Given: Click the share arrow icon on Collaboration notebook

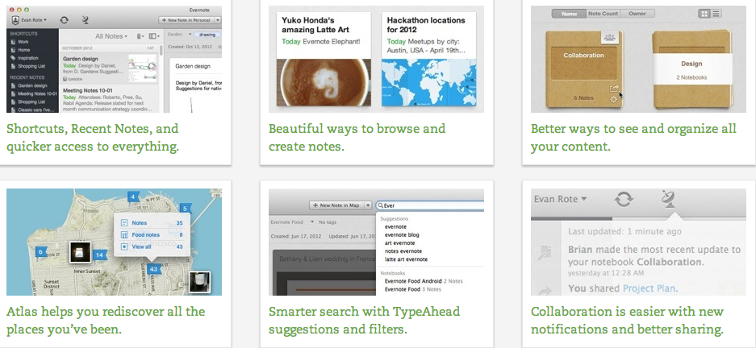Looking at the screenshot, I should pos(614,89).
